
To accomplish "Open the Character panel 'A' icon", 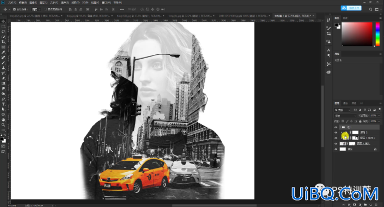I will click(x=328, y=50).
